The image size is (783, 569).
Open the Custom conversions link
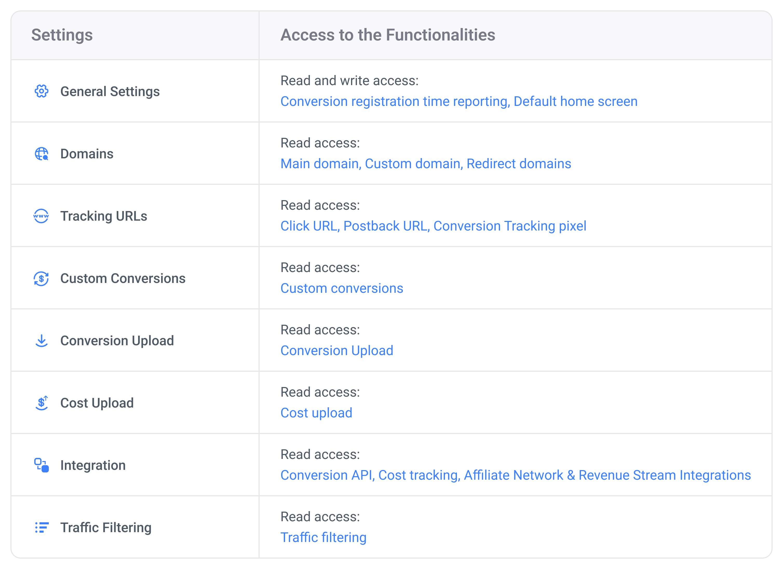[342, 288]
